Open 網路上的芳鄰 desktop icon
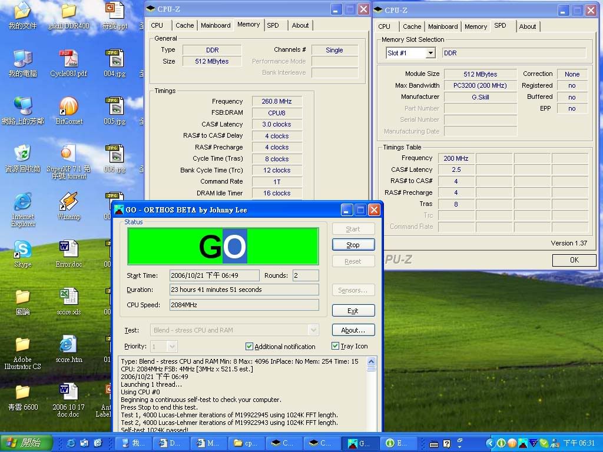The height and width of the screenshot is (452, 603). tap(22, 111)
